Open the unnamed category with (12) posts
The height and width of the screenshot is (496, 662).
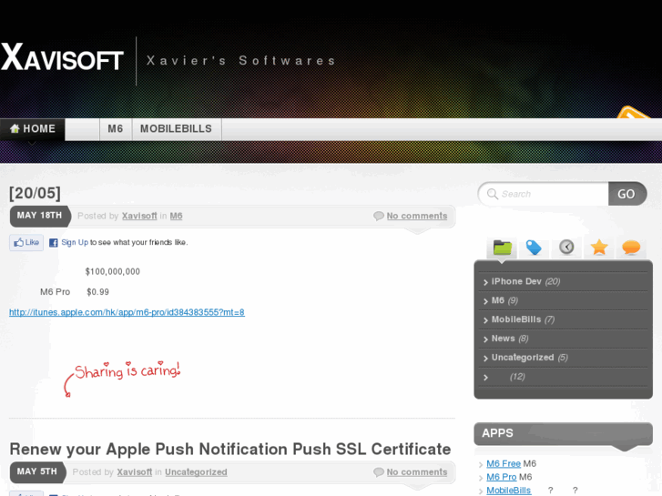[508, 377]
